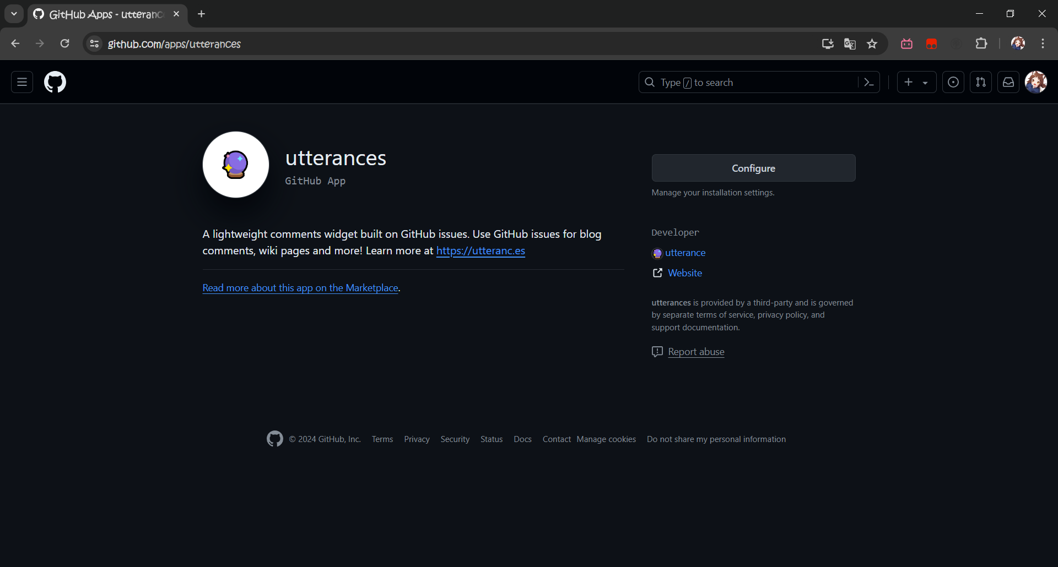The image size is (1058, 567).
Task: Click the user avatar in GitHub header
Action: tap(1035, 82)
